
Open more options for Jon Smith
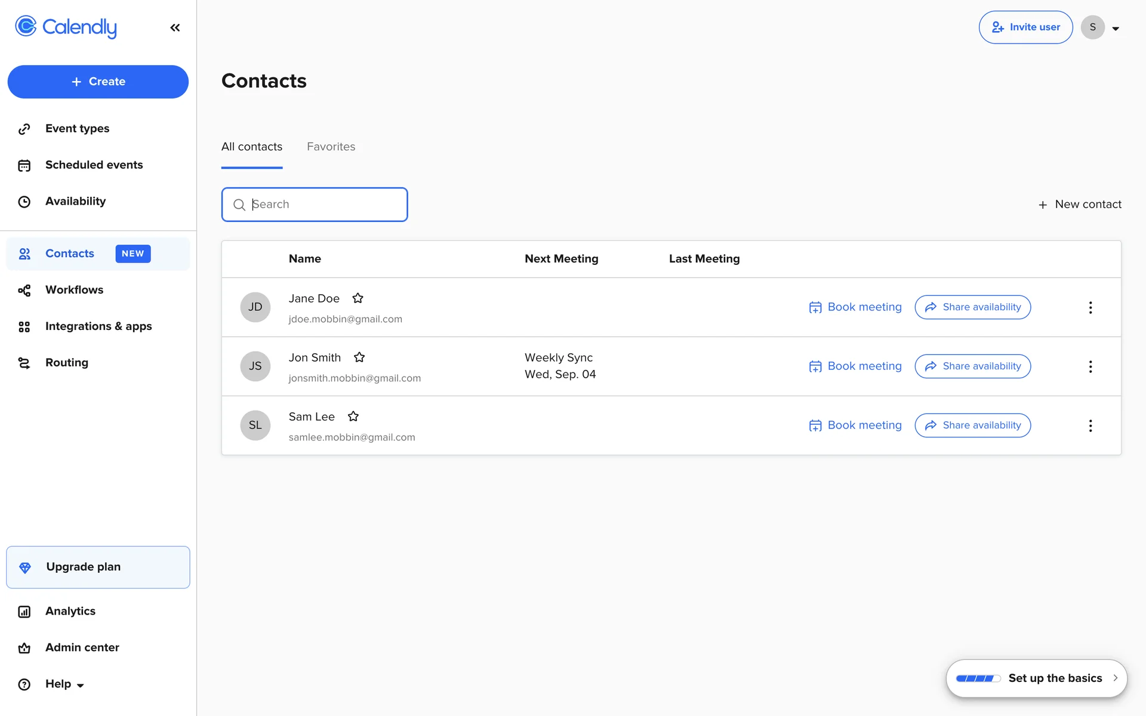click(x=1090, y=366)
